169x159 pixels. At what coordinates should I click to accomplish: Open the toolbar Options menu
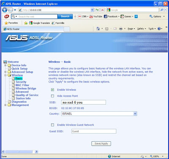click(157, 17)
